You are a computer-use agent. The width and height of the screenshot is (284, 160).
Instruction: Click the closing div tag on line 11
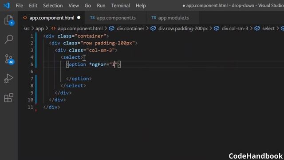coord(51,107)
